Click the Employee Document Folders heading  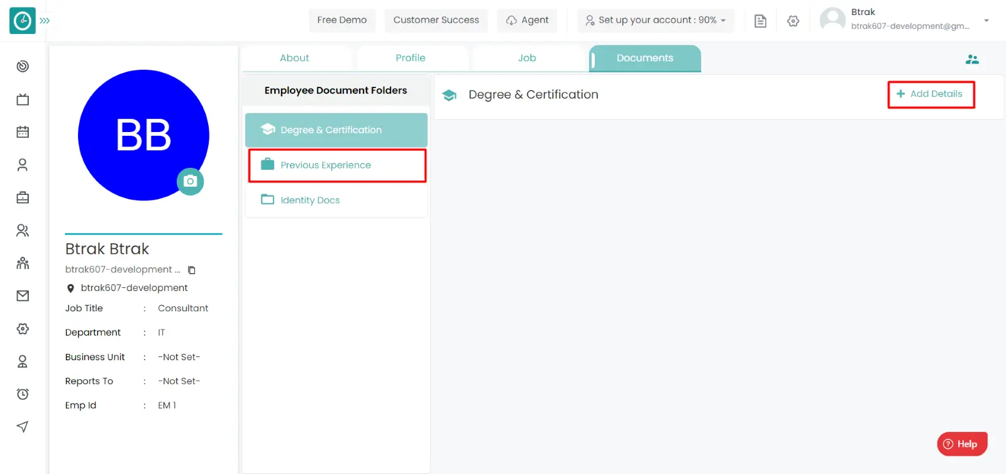pyautogui.click(x=336, y=91)
